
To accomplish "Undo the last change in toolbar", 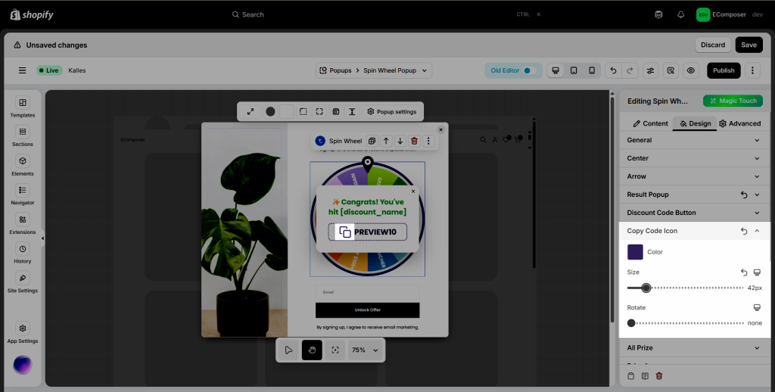I will coord(613,70).
